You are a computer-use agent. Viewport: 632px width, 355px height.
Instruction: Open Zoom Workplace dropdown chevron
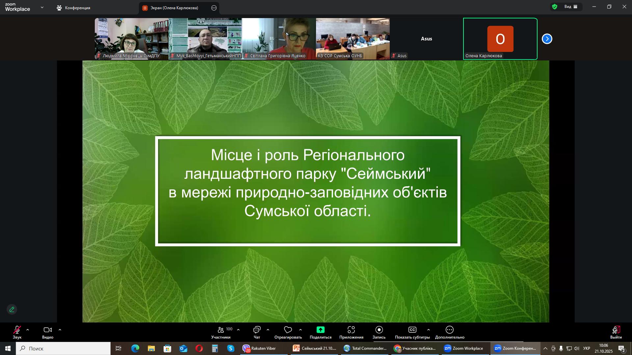(x=42, y=7)
